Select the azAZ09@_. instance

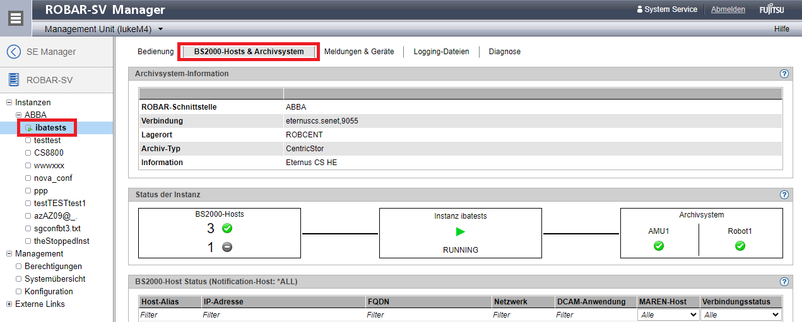[x=56, y=216]
